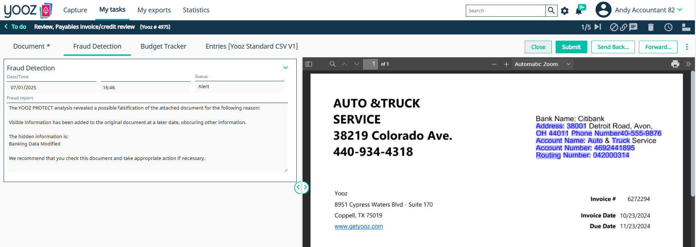This screenshot has height=247, width=696.
Task: Open www.getyooz.com link in invoice
Action: click(359, 226)
